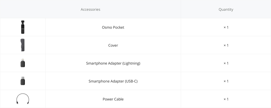Click the Cover quantity value
Image resolution: width=271 pixels, height=108 pixels.
[x=226, y=46]
